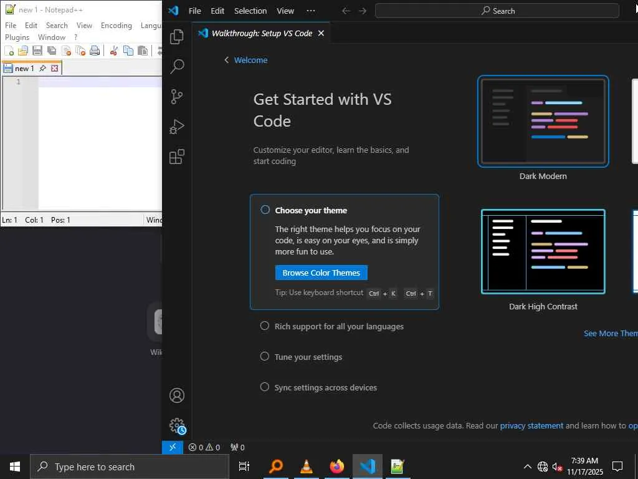Image resolution: width=638 pixels, height=479 pixels.
Task: Click the Copy icon in Notepad++ toolbar
Action: pos(128,51)
